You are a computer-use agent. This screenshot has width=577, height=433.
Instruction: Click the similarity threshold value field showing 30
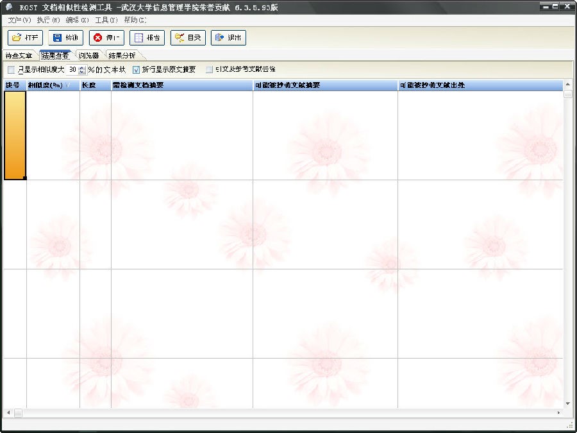(x=72, y=69)
